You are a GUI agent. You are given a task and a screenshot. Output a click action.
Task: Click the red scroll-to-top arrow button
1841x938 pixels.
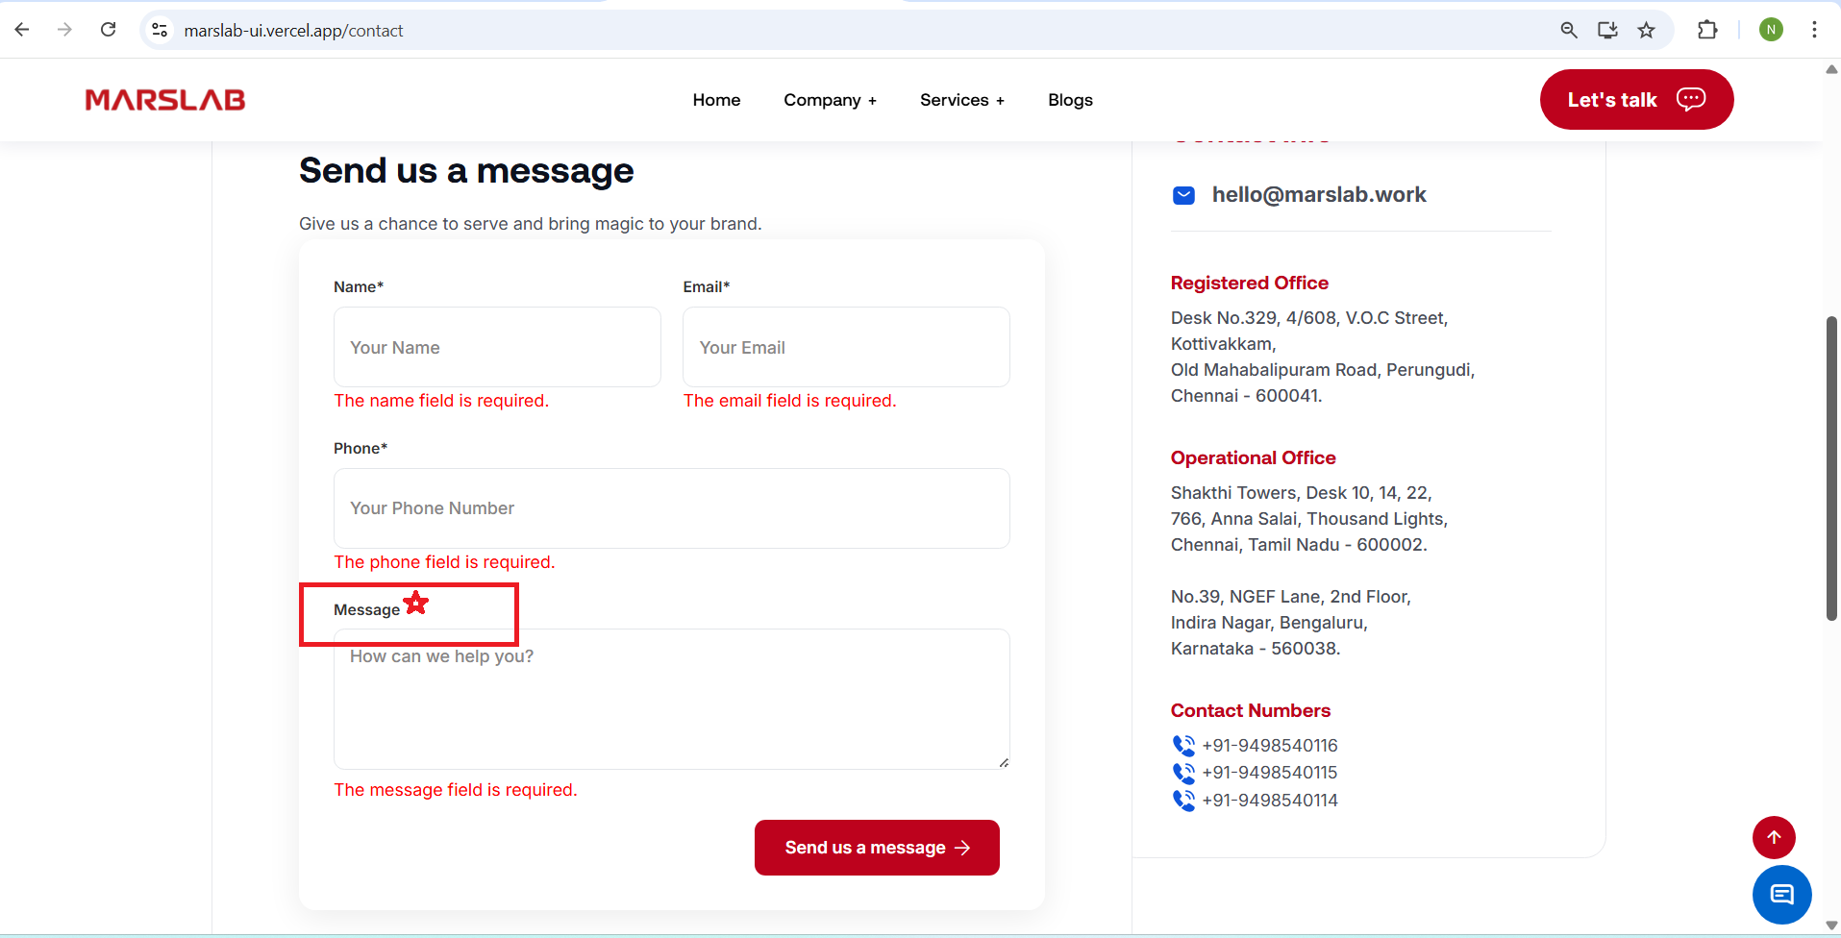pyautogui.click(x=1774, y=837)
